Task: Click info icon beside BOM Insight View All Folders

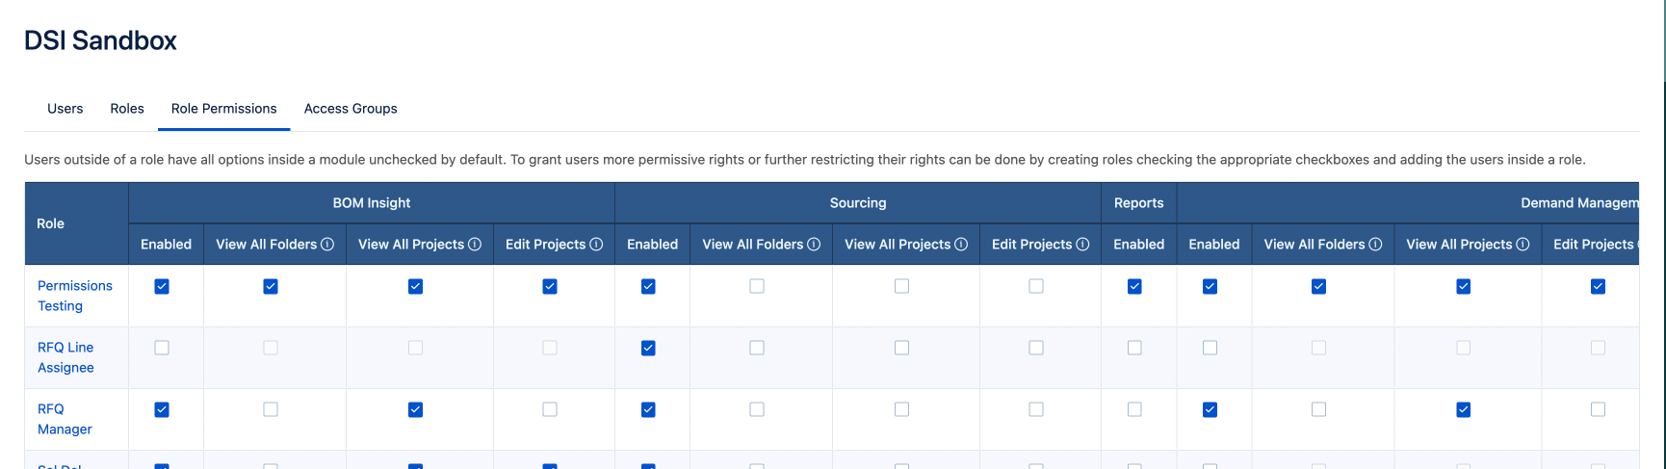Action: (x=327, y=245)
